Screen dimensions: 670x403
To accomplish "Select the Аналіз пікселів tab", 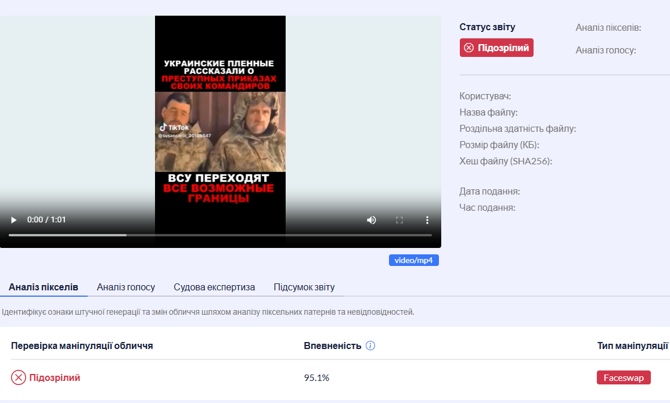I will (44, 287).
